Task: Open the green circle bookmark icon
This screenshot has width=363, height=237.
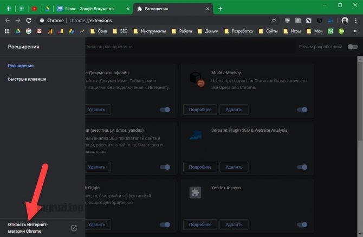Action: click(341, 31)
